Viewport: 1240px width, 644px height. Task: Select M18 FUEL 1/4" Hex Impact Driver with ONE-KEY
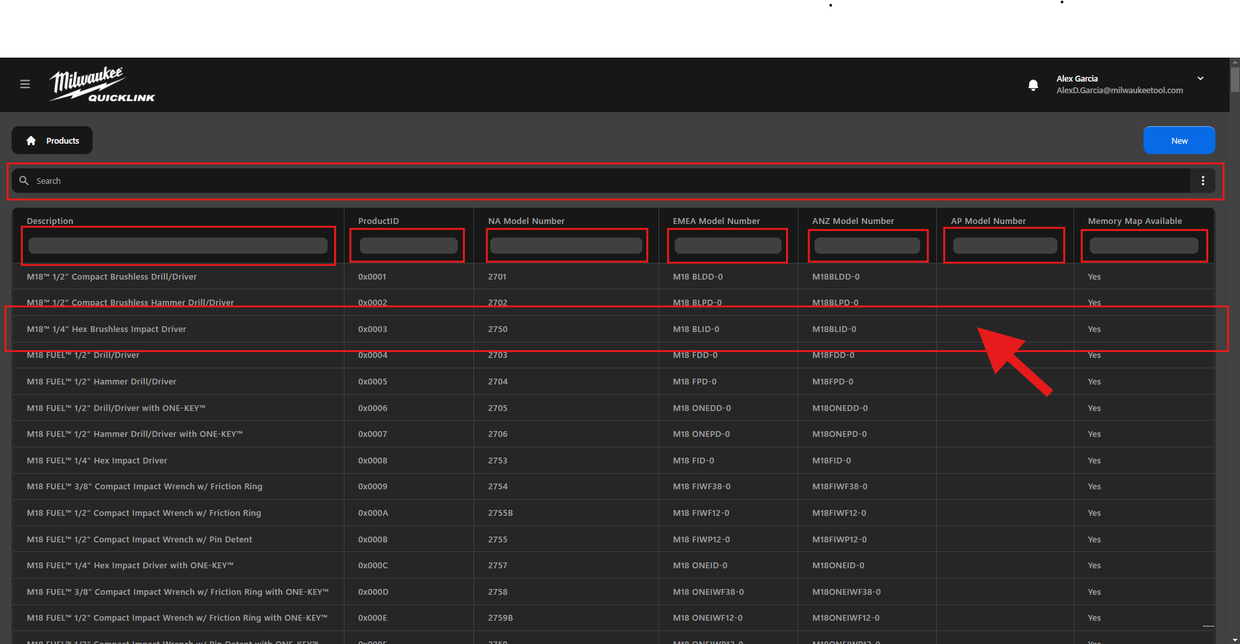[613, 565]
